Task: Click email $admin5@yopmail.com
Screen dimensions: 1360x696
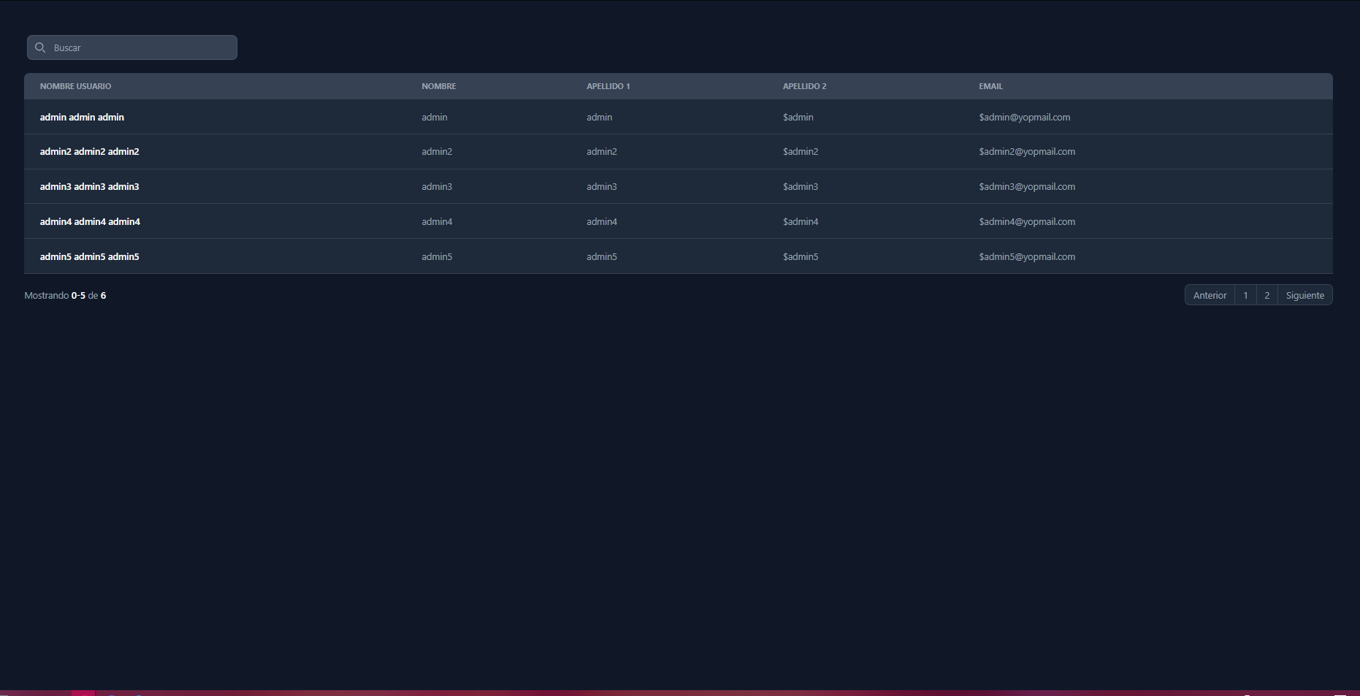Action: point(1027,256)
